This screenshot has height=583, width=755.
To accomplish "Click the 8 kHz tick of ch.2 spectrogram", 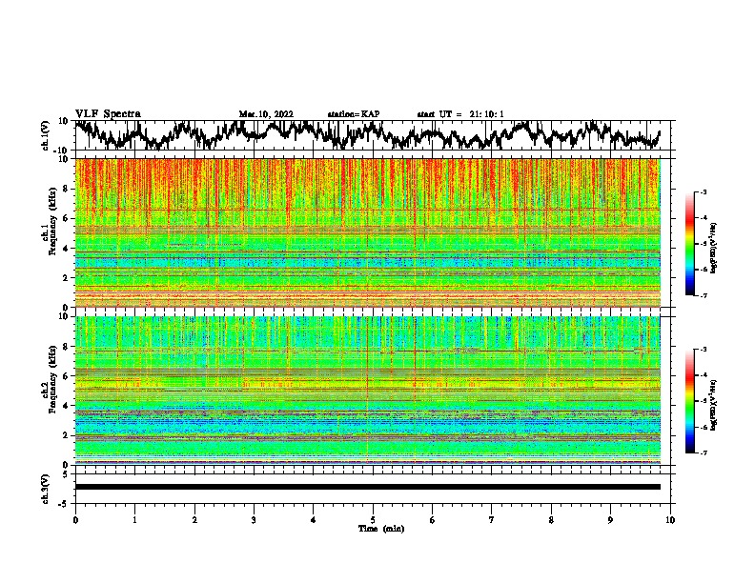I will tap(67, 347).
